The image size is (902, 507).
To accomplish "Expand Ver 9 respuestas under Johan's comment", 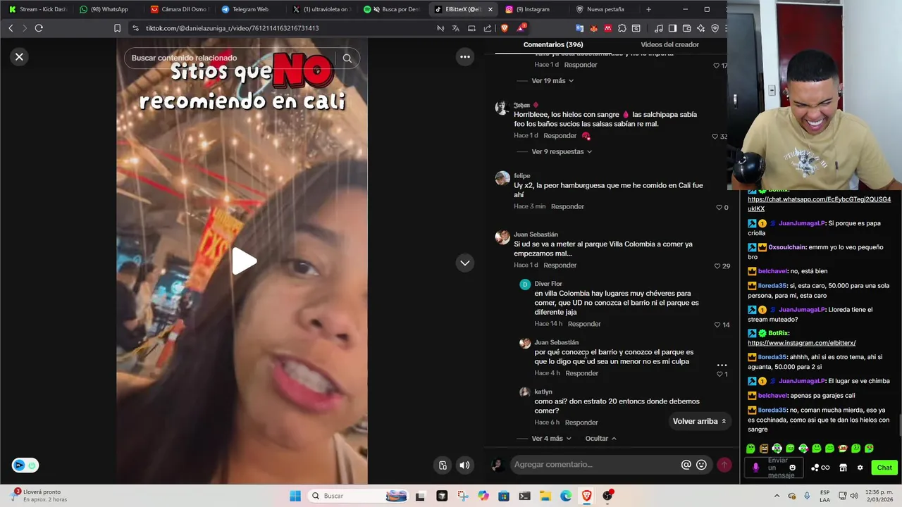I will click(562, 151).
